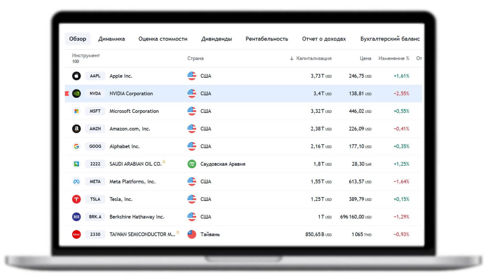Click the USA flag in Meta row
Screen dimensions: 494x278
[192, 181]
